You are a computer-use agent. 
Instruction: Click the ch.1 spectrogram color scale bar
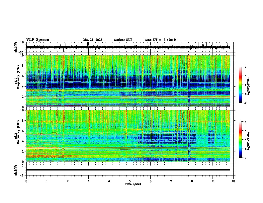[x=240, y=85]
